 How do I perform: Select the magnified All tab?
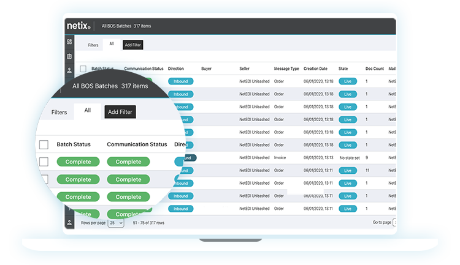(x=88, y=110)
